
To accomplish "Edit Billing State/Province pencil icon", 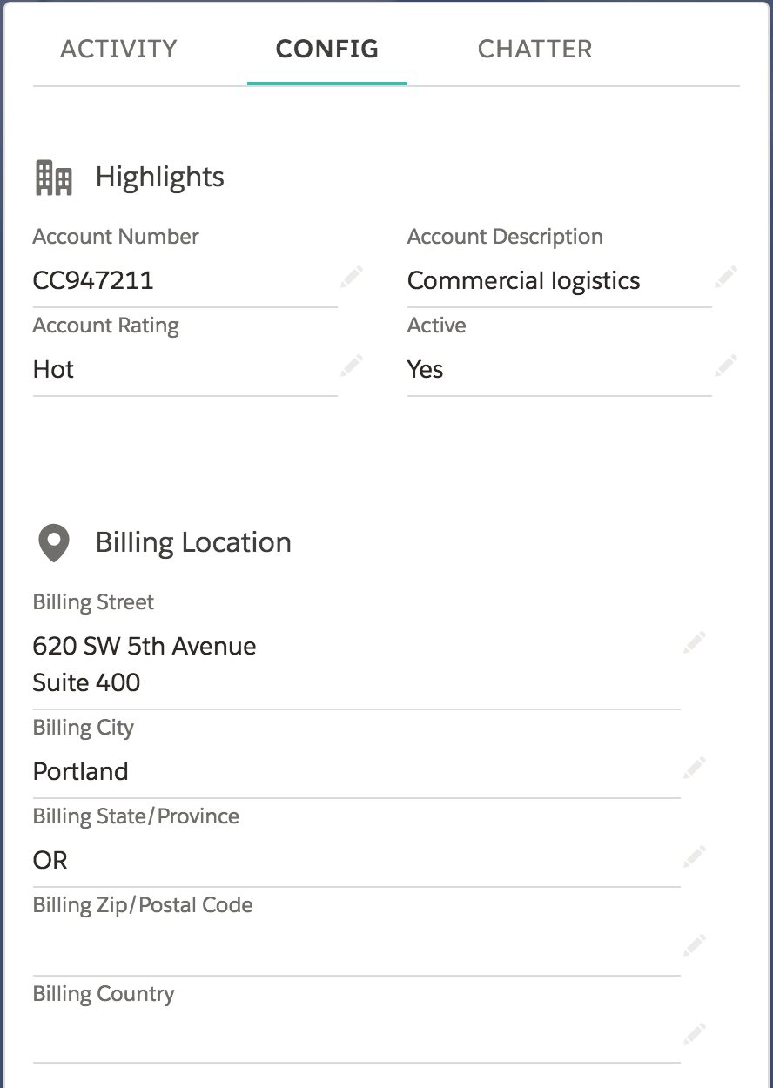I will tap(694, 856).
